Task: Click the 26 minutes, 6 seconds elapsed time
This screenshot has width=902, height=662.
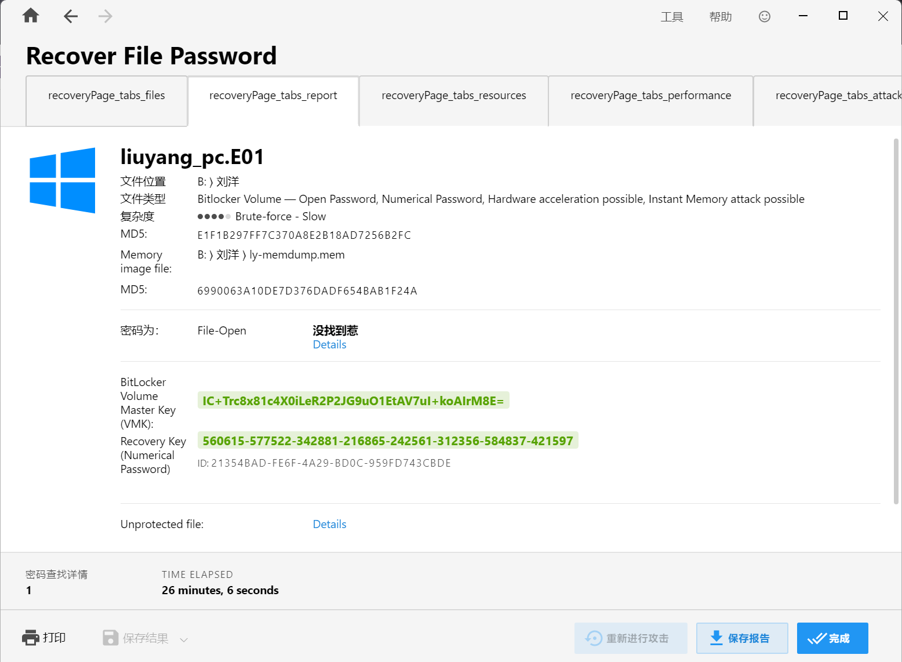Action: pyautogui.click(x=220, y=591)
